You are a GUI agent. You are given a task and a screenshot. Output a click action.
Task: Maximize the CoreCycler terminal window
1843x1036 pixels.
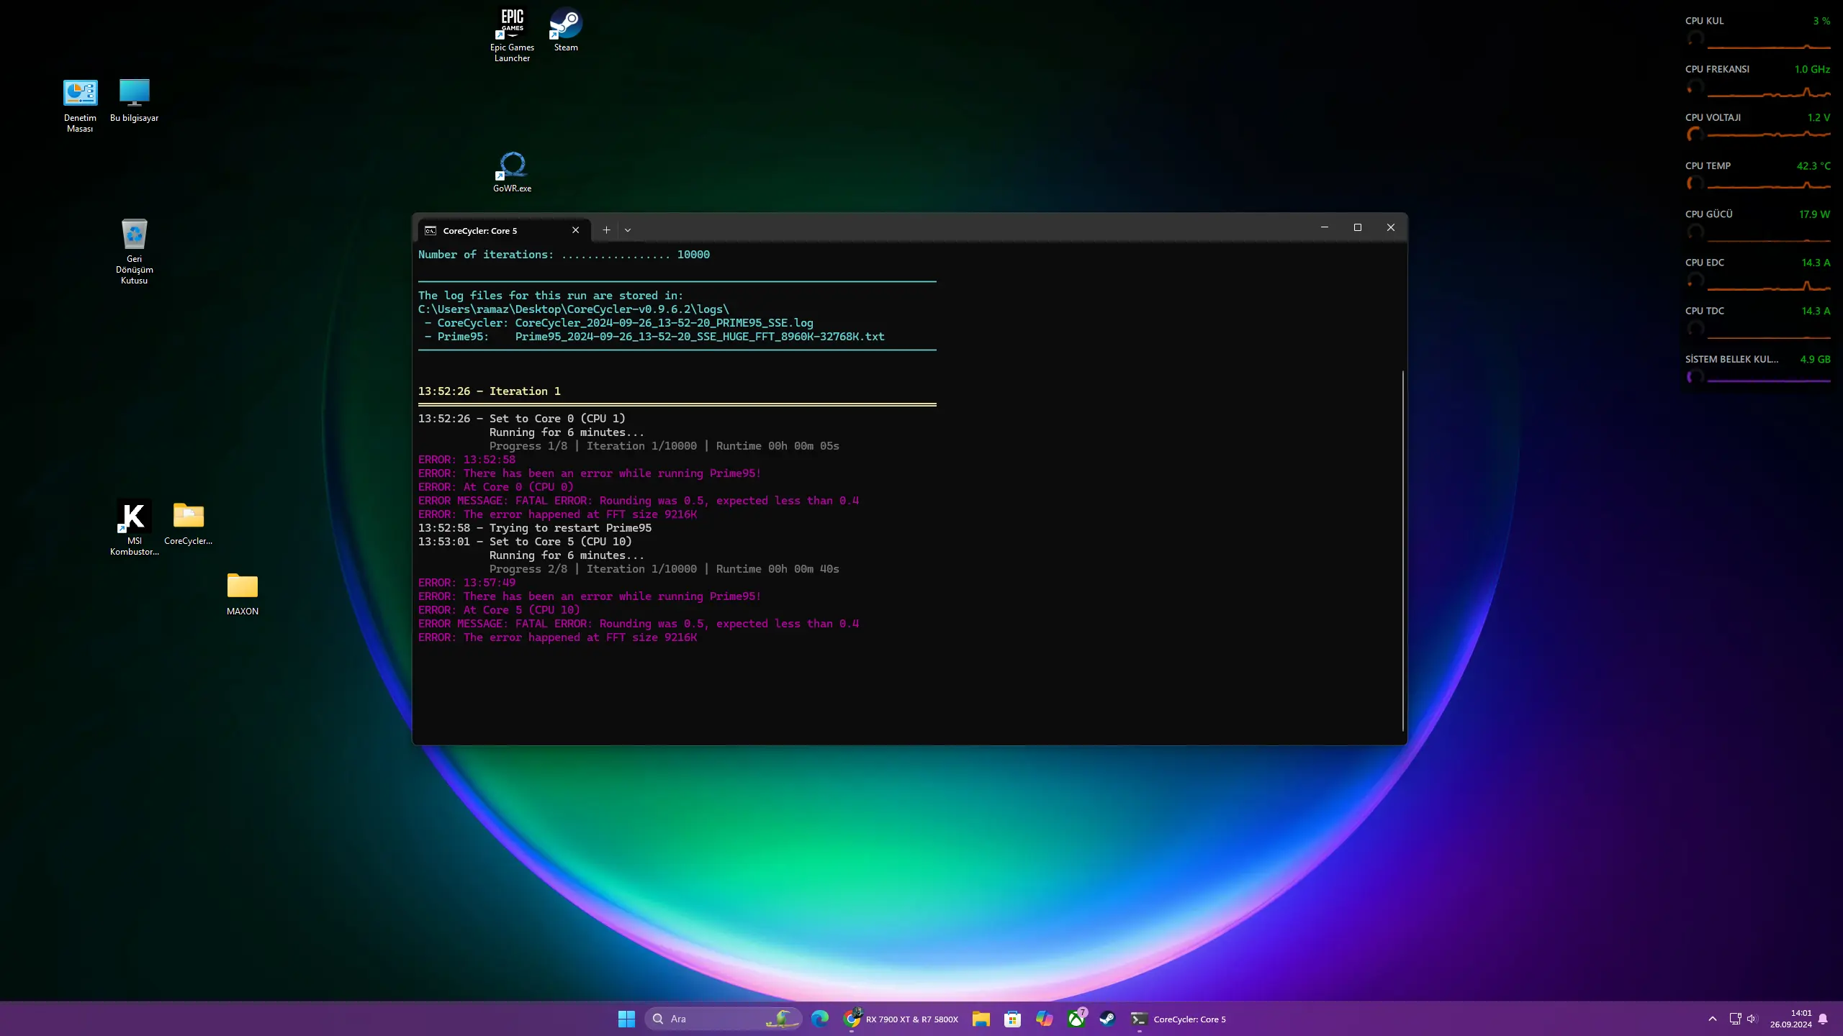click(1358, 227)
